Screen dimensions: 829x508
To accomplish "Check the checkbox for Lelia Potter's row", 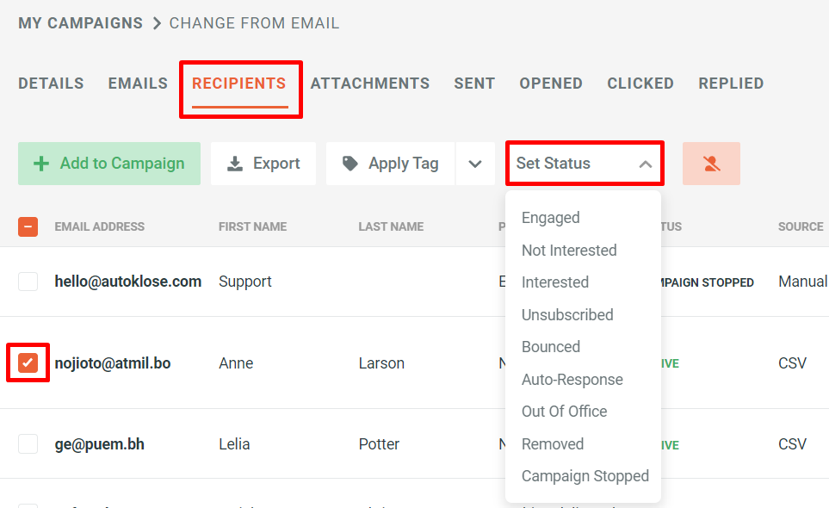I will coord(28,443).
